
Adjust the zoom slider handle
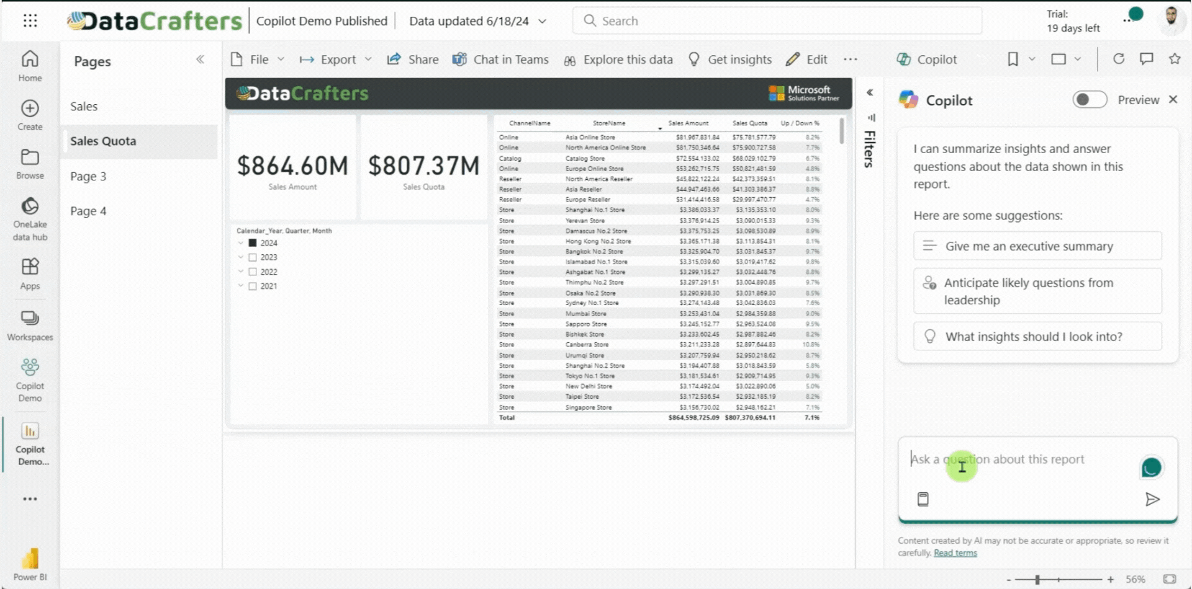(x=1037, y=580)
